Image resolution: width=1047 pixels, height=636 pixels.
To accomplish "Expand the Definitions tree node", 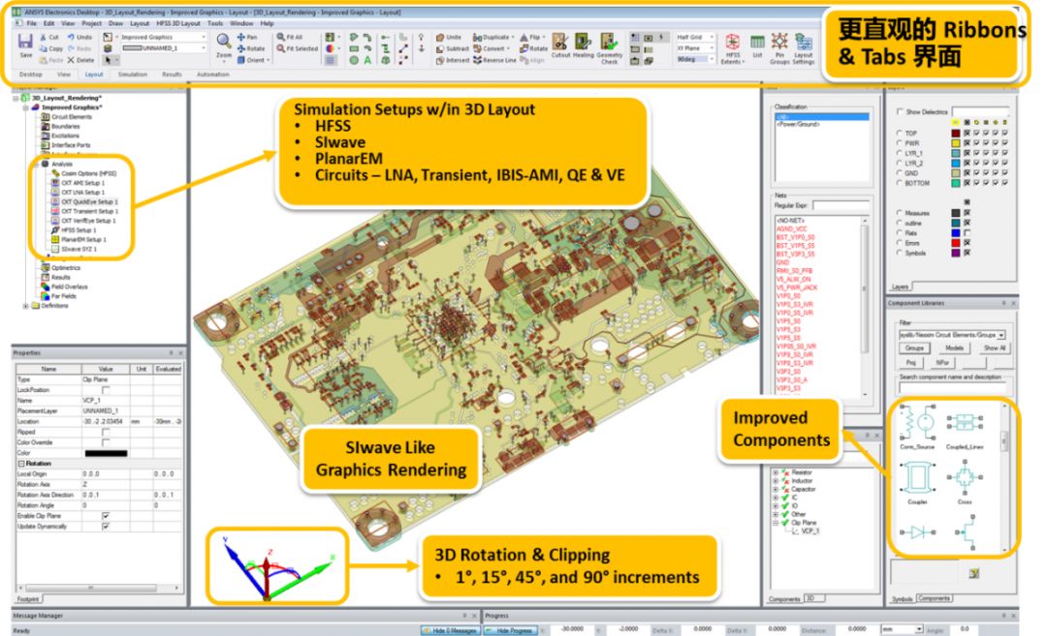I will click(26, 306).
